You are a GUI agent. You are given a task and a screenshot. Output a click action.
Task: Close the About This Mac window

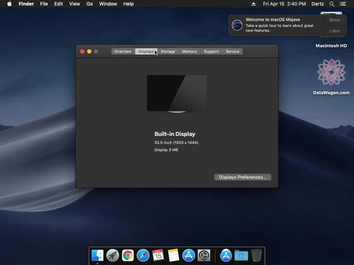pyautogui.click(x=82, y=51)
